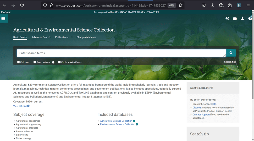This screenshot has width=254, height=141.
Task: Show info for Environmental Science Collection
Action: click(137, 124)
